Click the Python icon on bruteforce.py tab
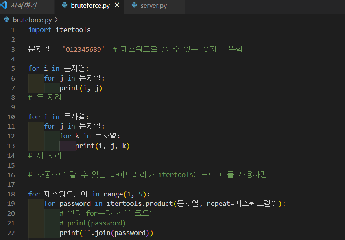 click(x=64, y=5)
